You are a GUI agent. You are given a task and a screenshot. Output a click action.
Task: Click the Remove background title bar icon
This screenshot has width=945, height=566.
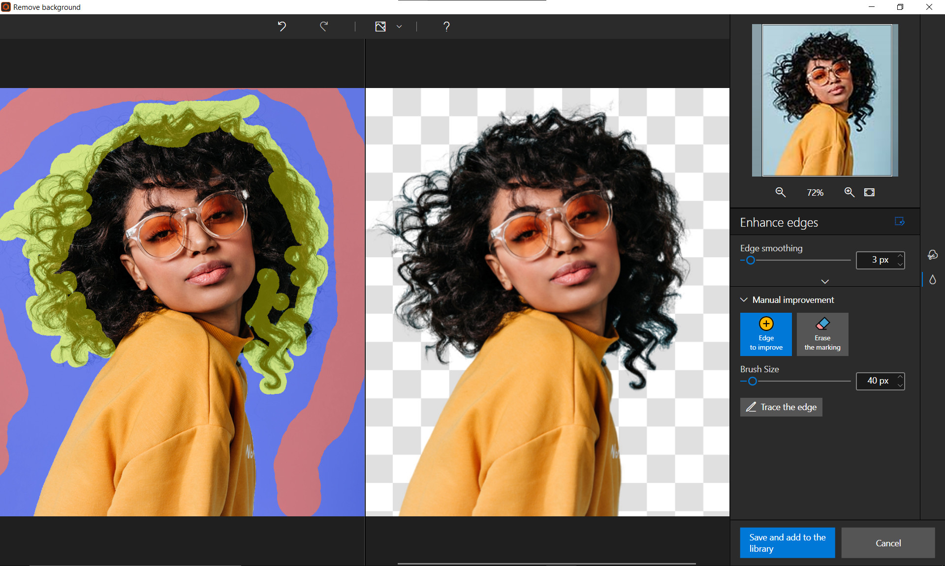[5, 7]
